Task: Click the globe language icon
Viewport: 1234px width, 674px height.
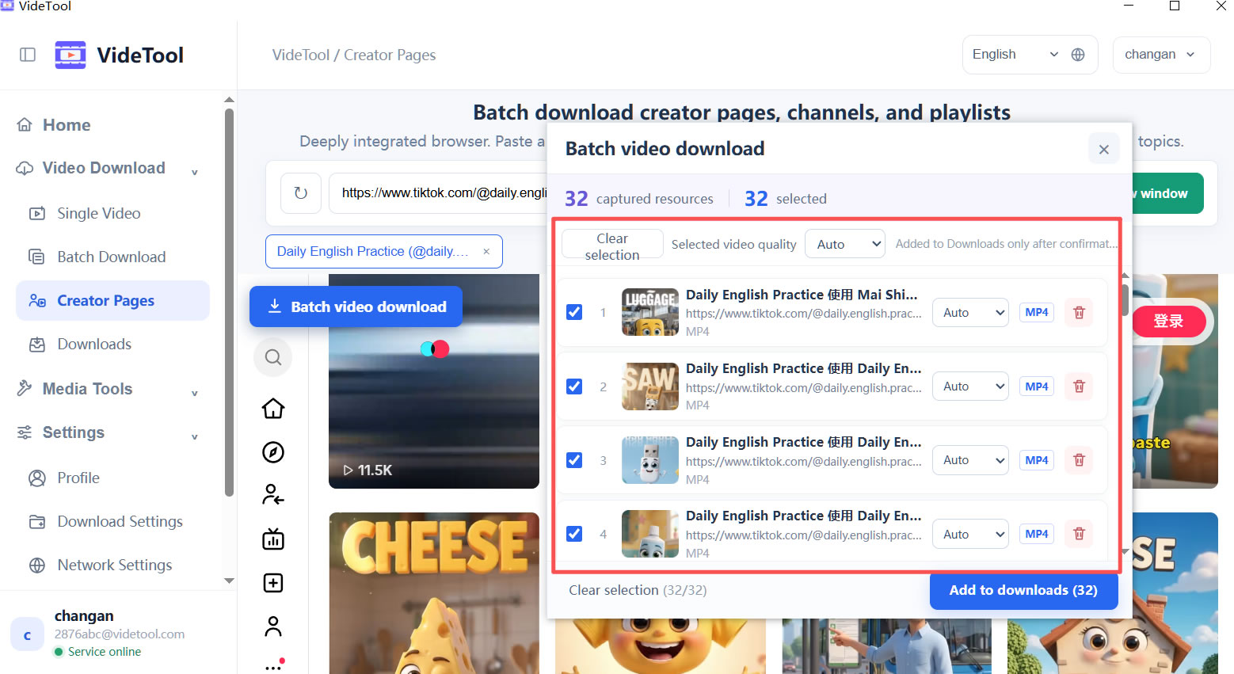Action: [x=1078, y=55]
